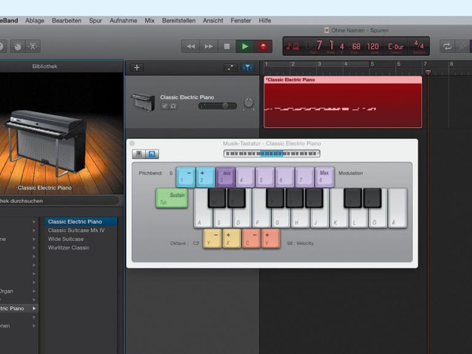This screenshot has width=472, height=354.
Task: Adjust the track volume slider
Action: [x=218, y=106]
